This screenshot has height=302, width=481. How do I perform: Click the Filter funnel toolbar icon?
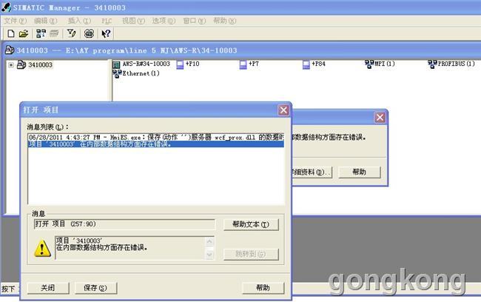(72, 33)
